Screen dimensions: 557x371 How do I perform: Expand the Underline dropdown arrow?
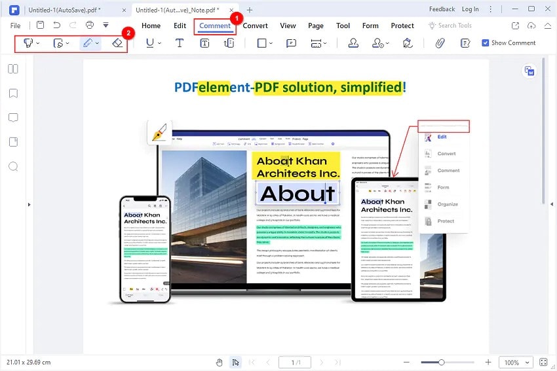(159, 43)
